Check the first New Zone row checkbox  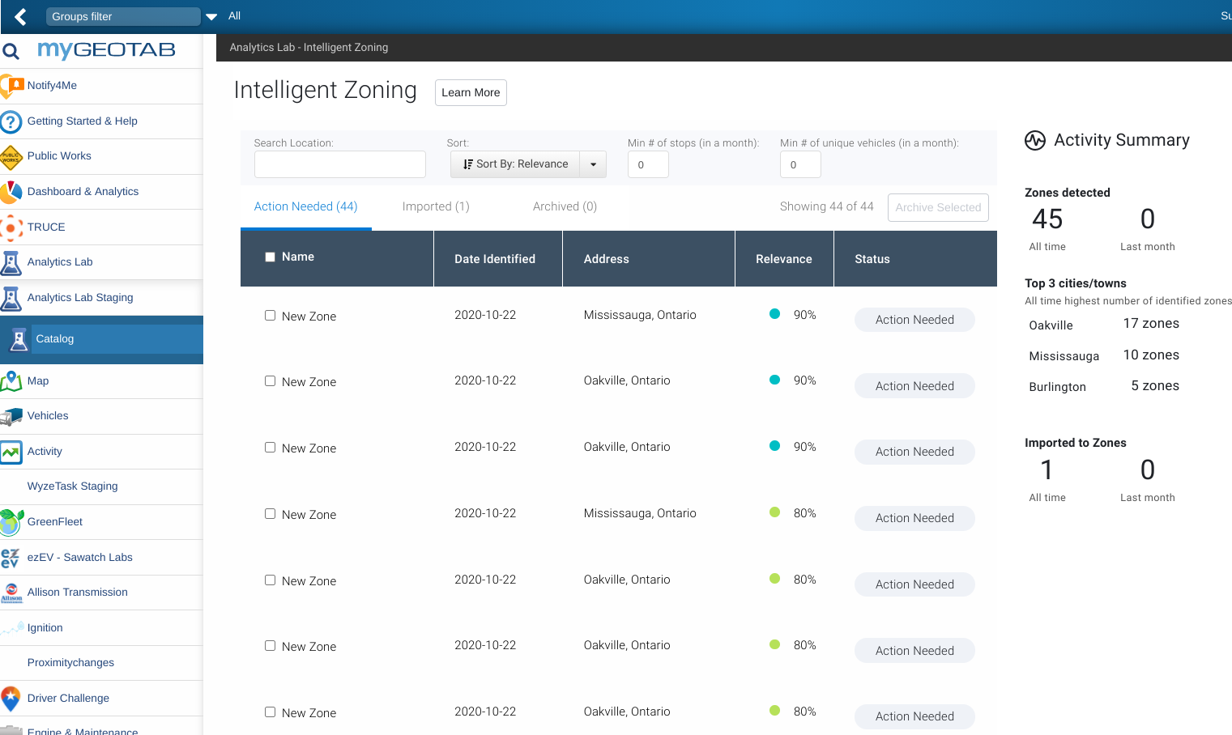270,316
